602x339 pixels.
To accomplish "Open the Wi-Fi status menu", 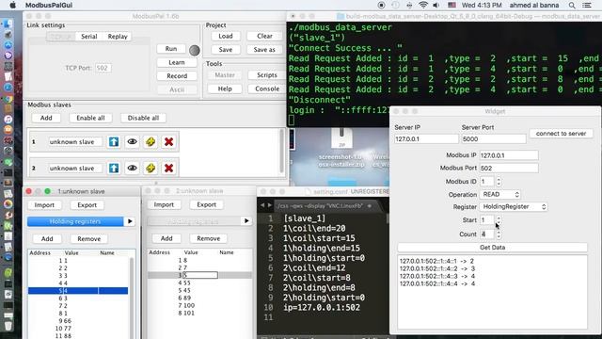I will (x=423, y=5).
